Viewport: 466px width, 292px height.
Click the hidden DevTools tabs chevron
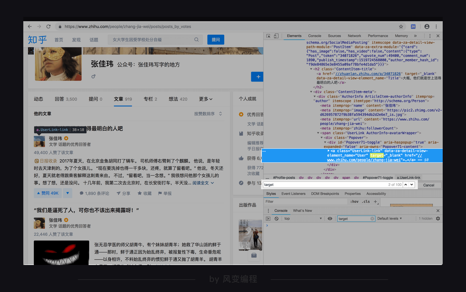(x=416, y=36)
